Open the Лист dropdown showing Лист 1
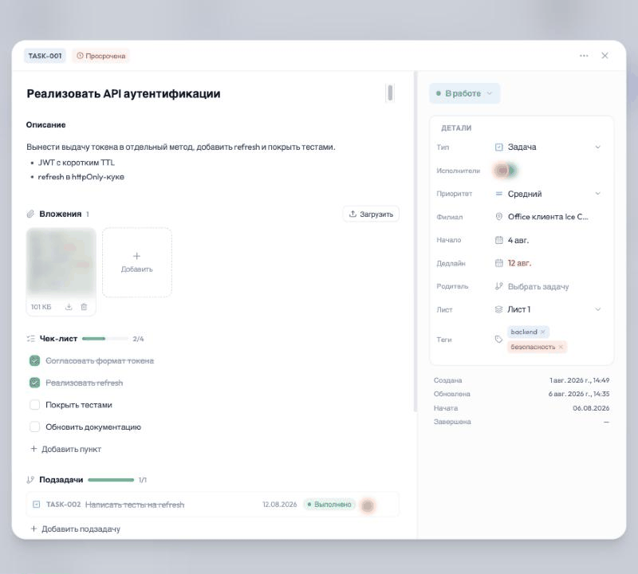 548,309
